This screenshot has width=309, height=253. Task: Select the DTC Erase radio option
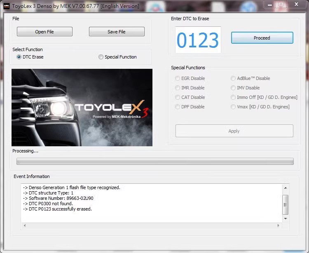[x=30, y=57]
